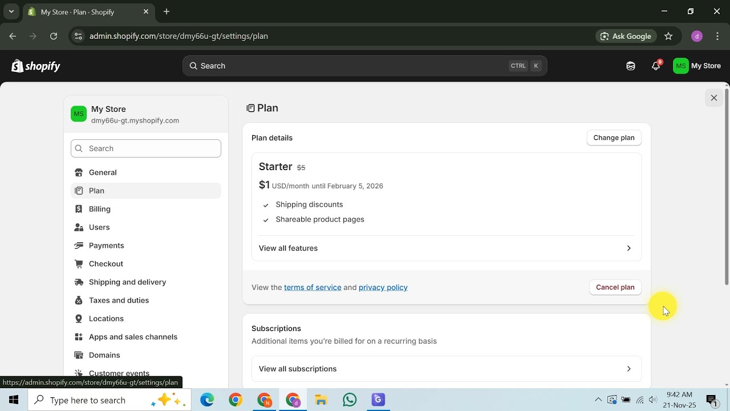The image size is (730, 411).
Task: Select Plan in settings sidebar
Action: (146, 191)
